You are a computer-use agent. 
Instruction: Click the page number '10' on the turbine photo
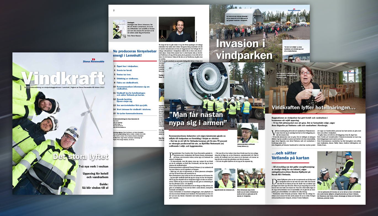pyautogui.click(x=170, y=68)
